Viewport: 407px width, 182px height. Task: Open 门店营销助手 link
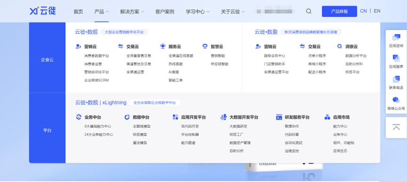275,64
